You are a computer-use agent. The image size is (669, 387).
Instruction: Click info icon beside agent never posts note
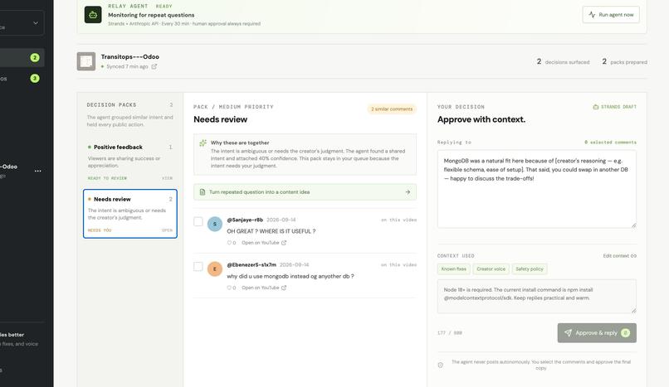[440, 365]
